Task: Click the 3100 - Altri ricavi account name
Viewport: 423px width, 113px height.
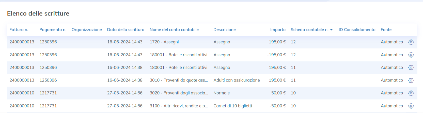Action: coord(179,106)
